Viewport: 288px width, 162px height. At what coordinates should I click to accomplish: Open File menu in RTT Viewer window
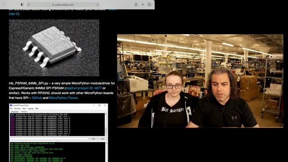point(11,108)
